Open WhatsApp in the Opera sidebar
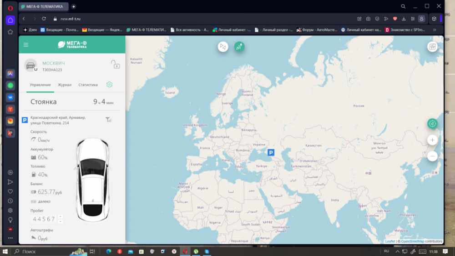Screen dimensions: 455x256 tap(10, 85)
